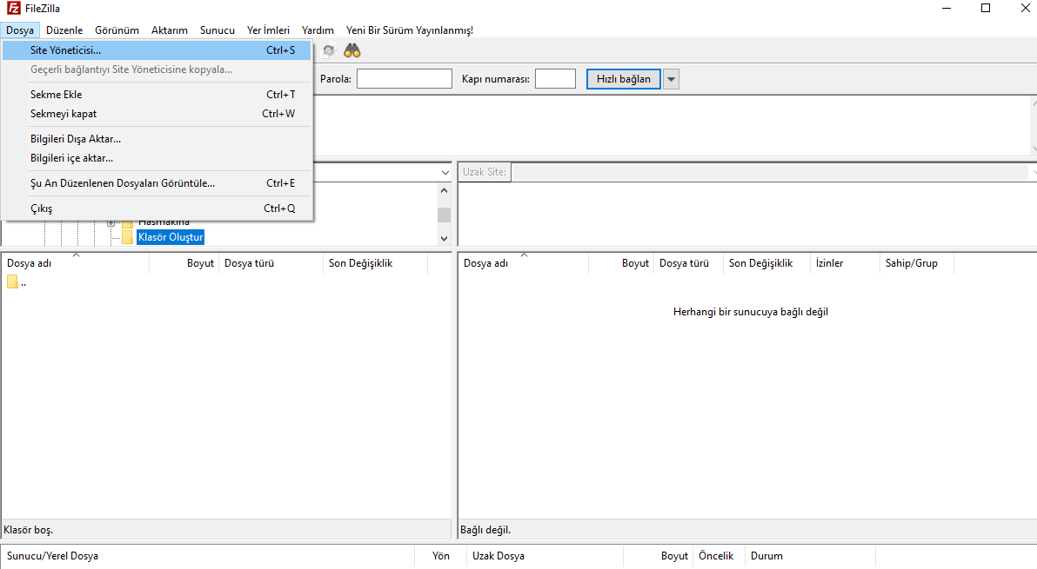Select the Klasör Oluştur folder

point(171,237)
